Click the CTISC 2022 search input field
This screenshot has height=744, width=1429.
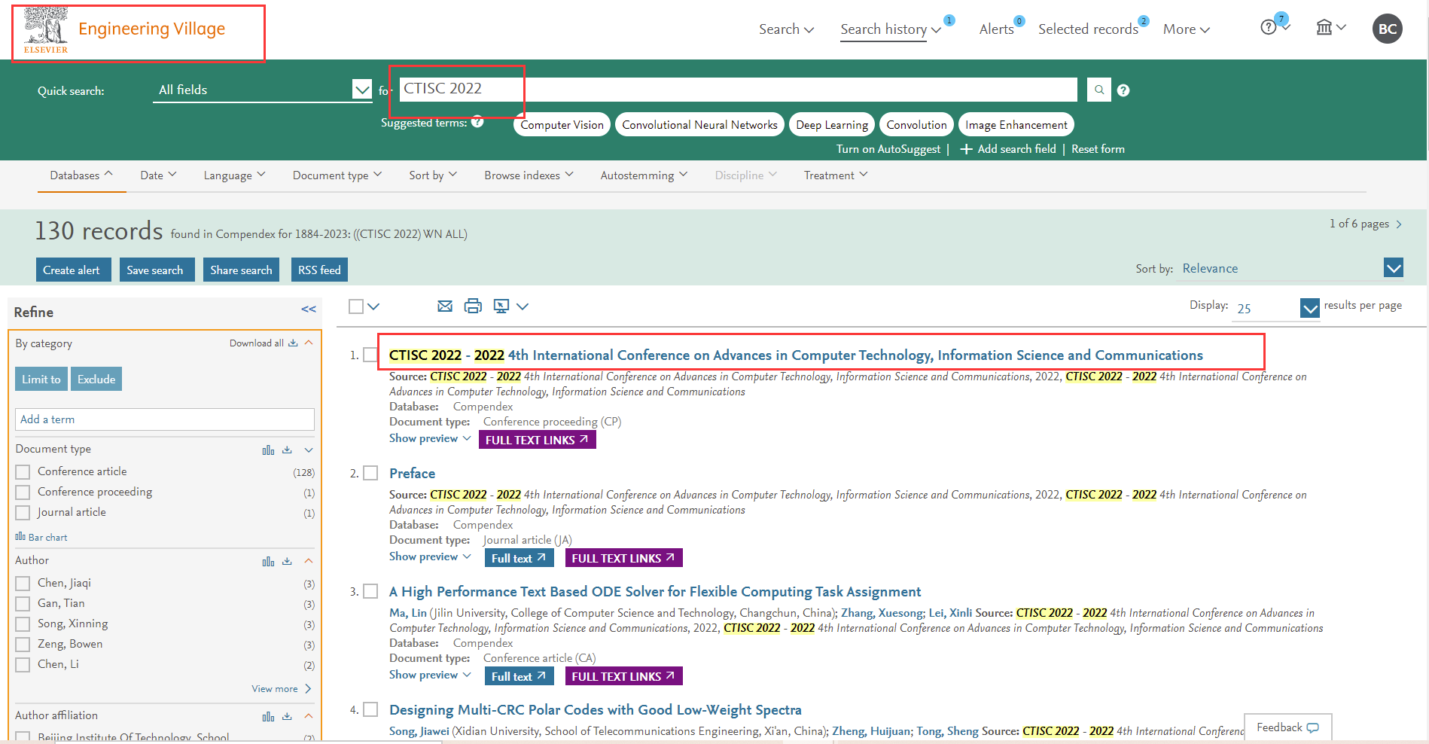pyautogui.click(x=738, y=89)
